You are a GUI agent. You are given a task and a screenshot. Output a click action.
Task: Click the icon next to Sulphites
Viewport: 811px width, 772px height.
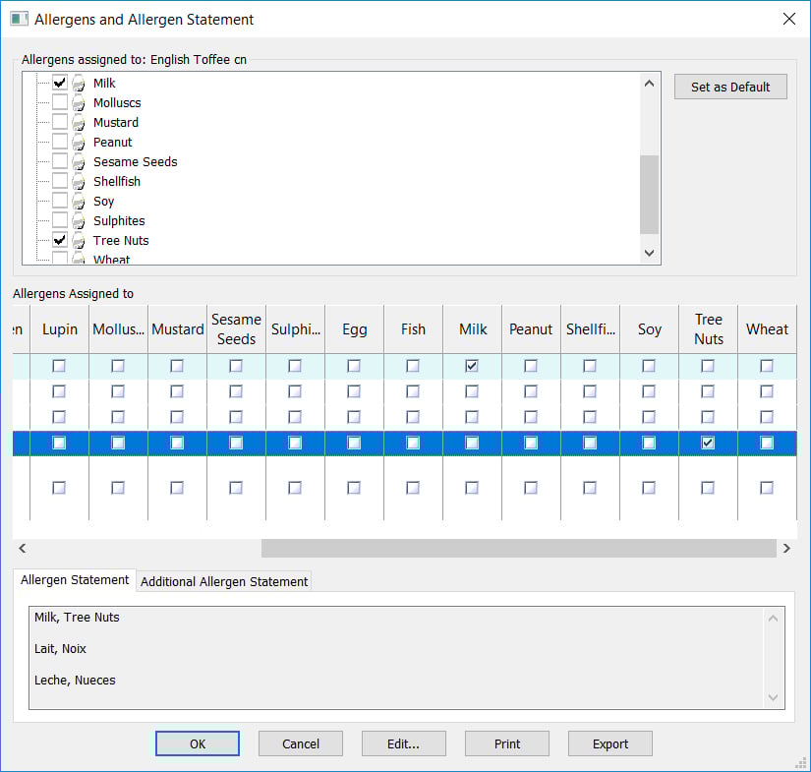click(79, 221)
